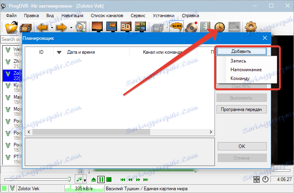Image resolution: width=294 pixels, height=193 pixels.
Task: Open the Вид menu
Action: pos(50,16)
